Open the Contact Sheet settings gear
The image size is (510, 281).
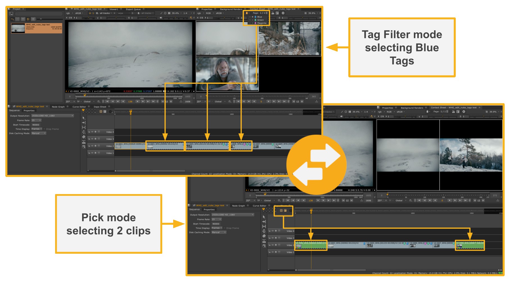point(283,13)
